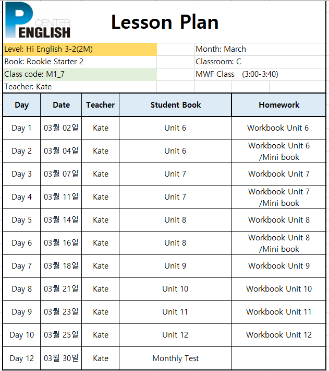Click the Teacher: Kate info cell
Viewport: 329px width, 371px height.
click(80, 87)
